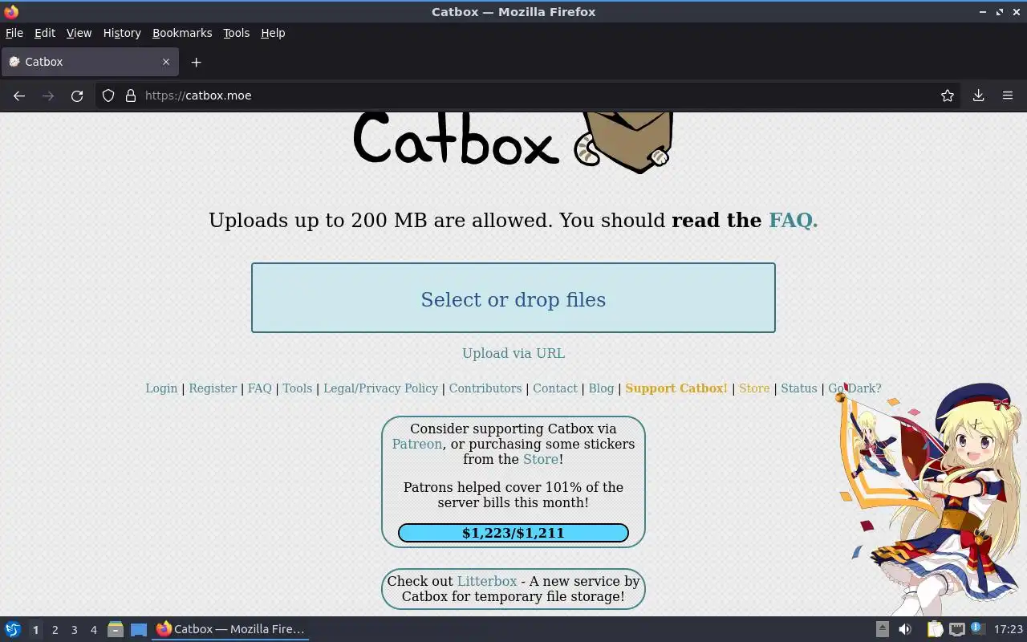
Task: Switch to workspace 3
Action: [x=74, y=630]
